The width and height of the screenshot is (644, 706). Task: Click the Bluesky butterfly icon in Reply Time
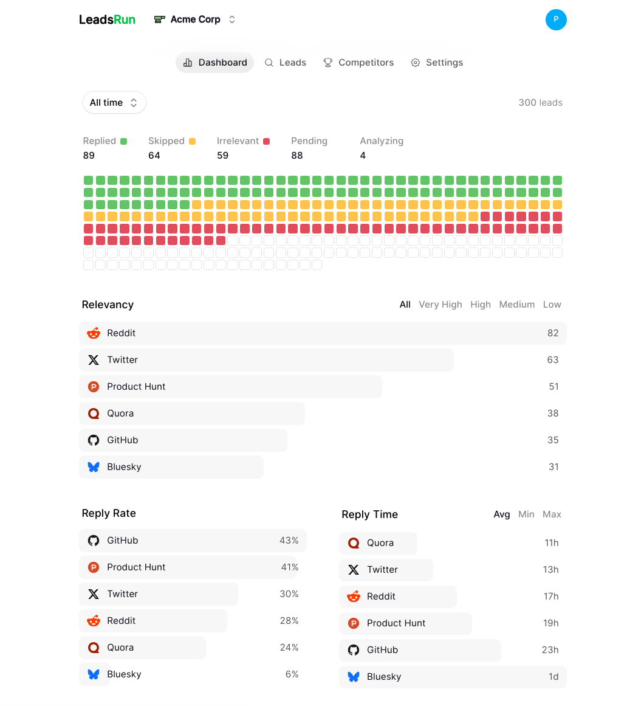click(354, 677)
